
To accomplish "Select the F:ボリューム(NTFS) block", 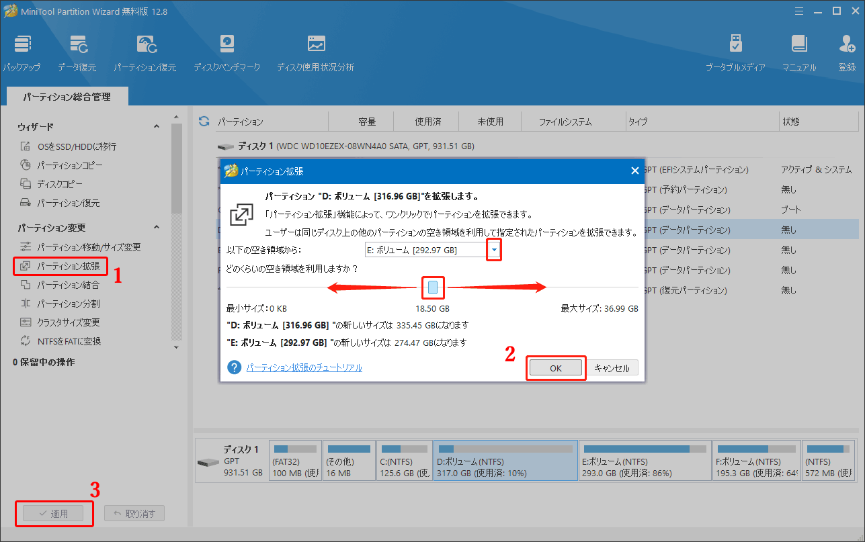I will pyautogui.click(x=756, y=461).
